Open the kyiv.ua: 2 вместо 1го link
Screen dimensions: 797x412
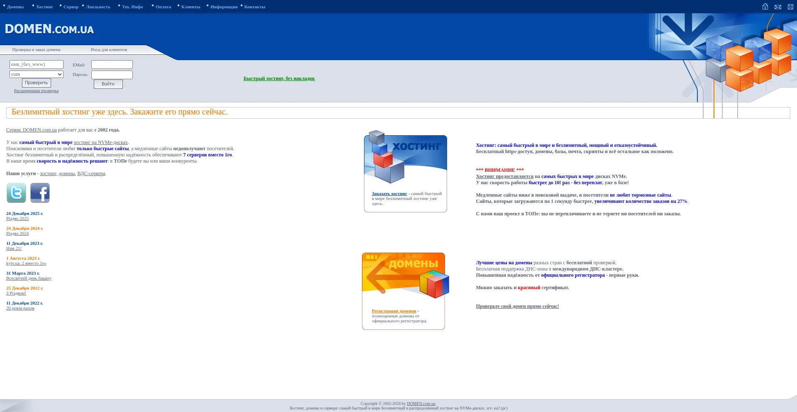coord(26,263)
